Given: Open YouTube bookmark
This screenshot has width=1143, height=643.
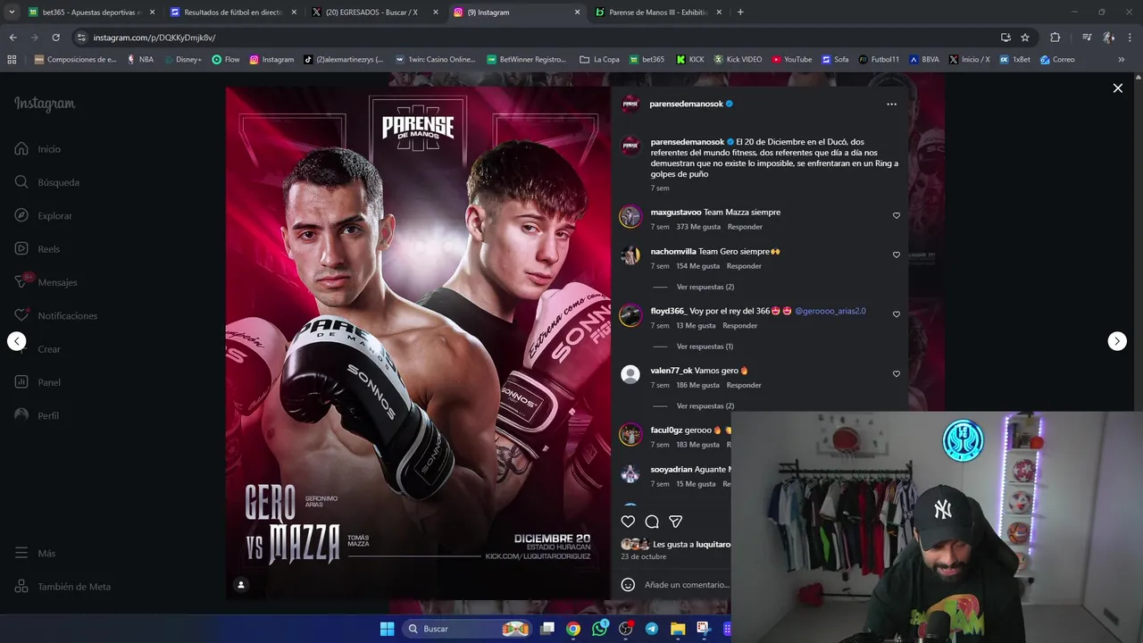Looking at the screenshot, I should tap(791, 60).
